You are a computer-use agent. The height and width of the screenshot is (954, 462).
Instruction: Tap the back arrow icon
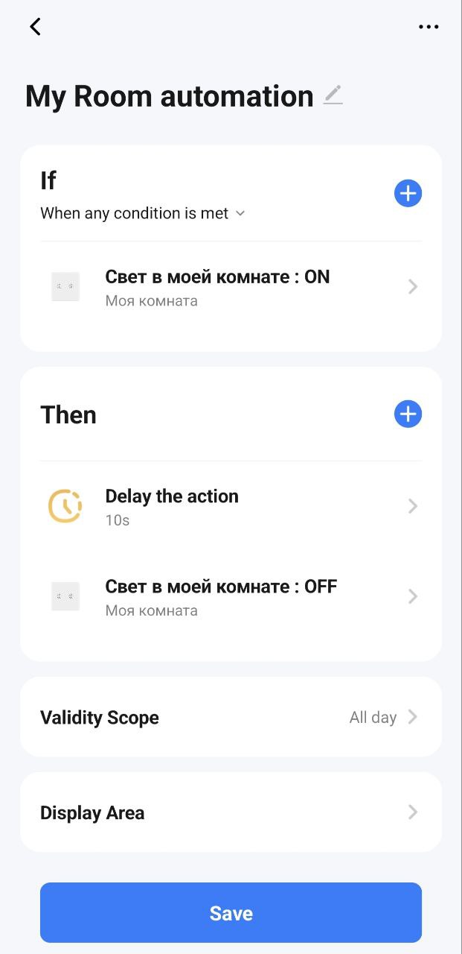(35, 27)
